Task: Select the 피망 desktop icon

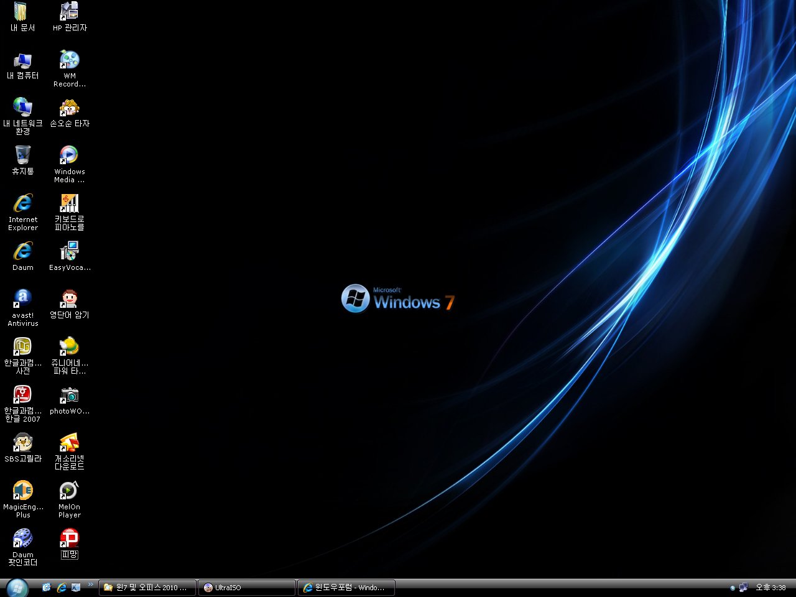Action: coord(70,544)
